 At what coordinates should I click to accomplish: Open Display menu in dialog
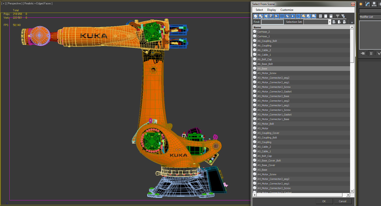click(272, 10)
